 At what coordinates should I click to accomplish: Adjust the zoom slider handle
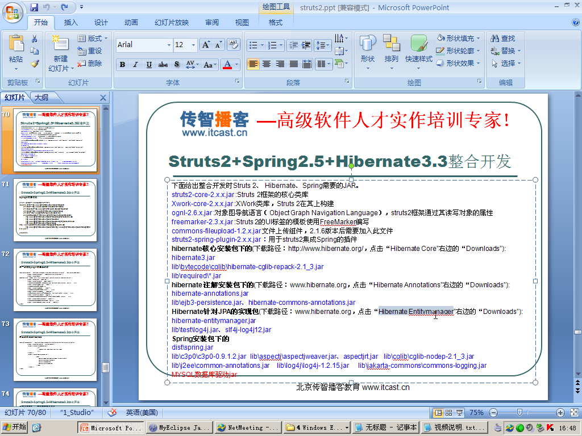coord(519,412)
